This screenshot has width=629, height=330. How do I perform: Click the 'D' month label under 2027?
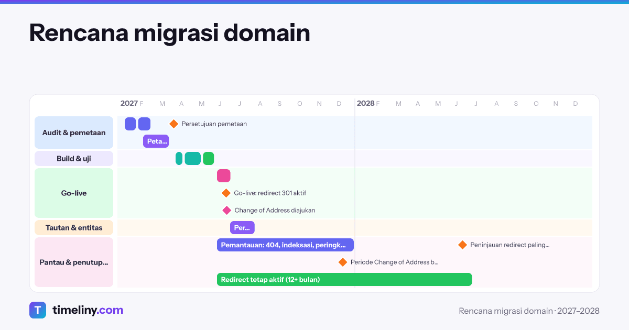[x=339, y=104]
